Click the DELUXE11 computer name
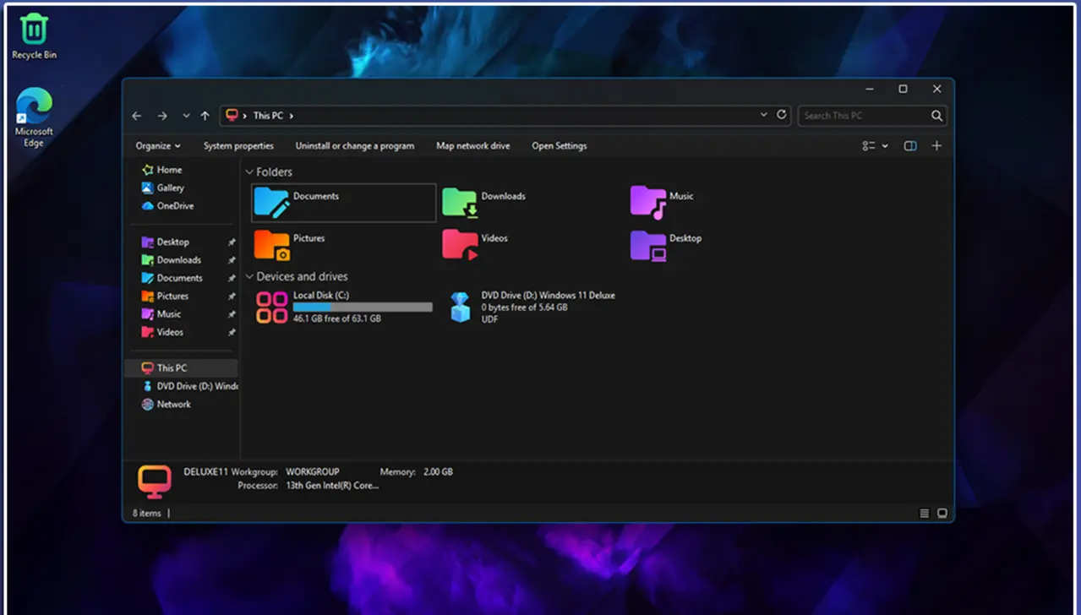This screenshot has height=615, width=1081. coord(206,471)
